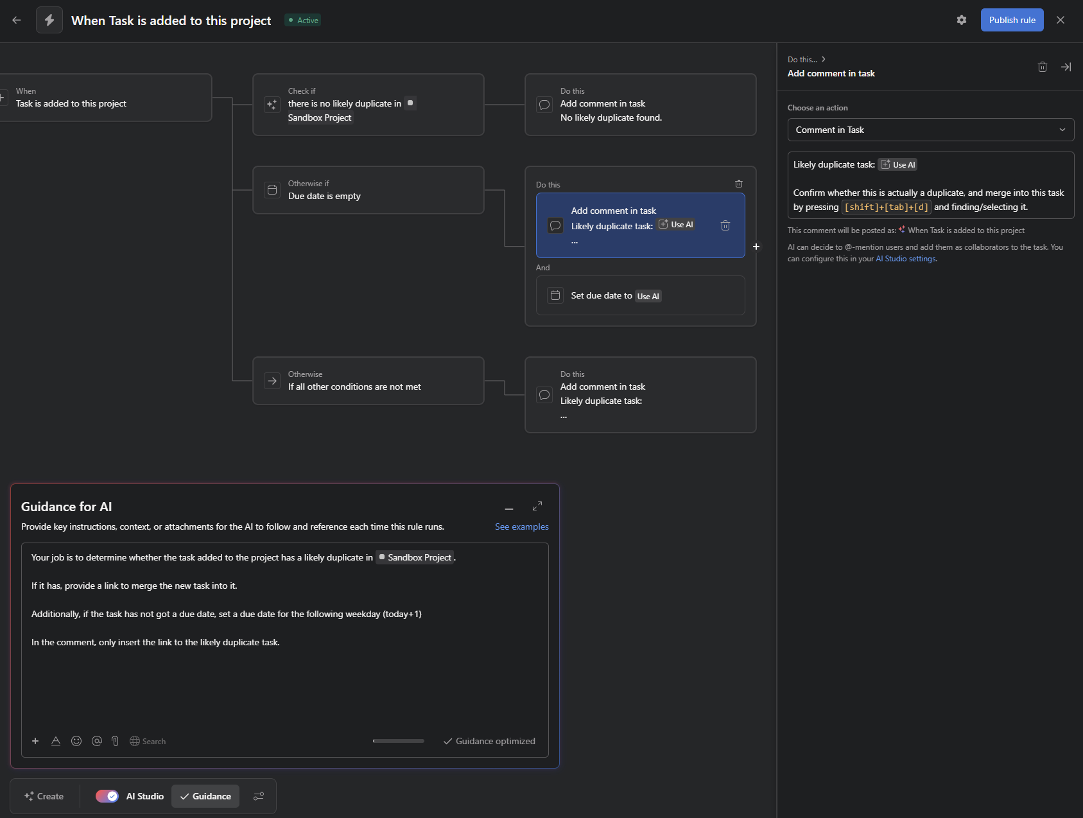Delete the selected Add comment action card
Screen dimensions: 1083x818
[725, 225]
